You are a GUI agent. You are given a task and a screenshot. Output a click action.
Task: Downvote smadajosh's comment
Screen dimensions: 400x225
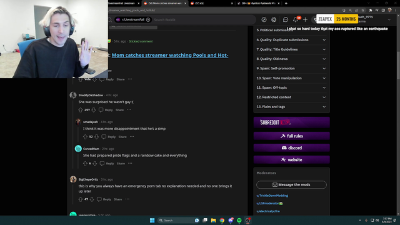coord(96,137)
